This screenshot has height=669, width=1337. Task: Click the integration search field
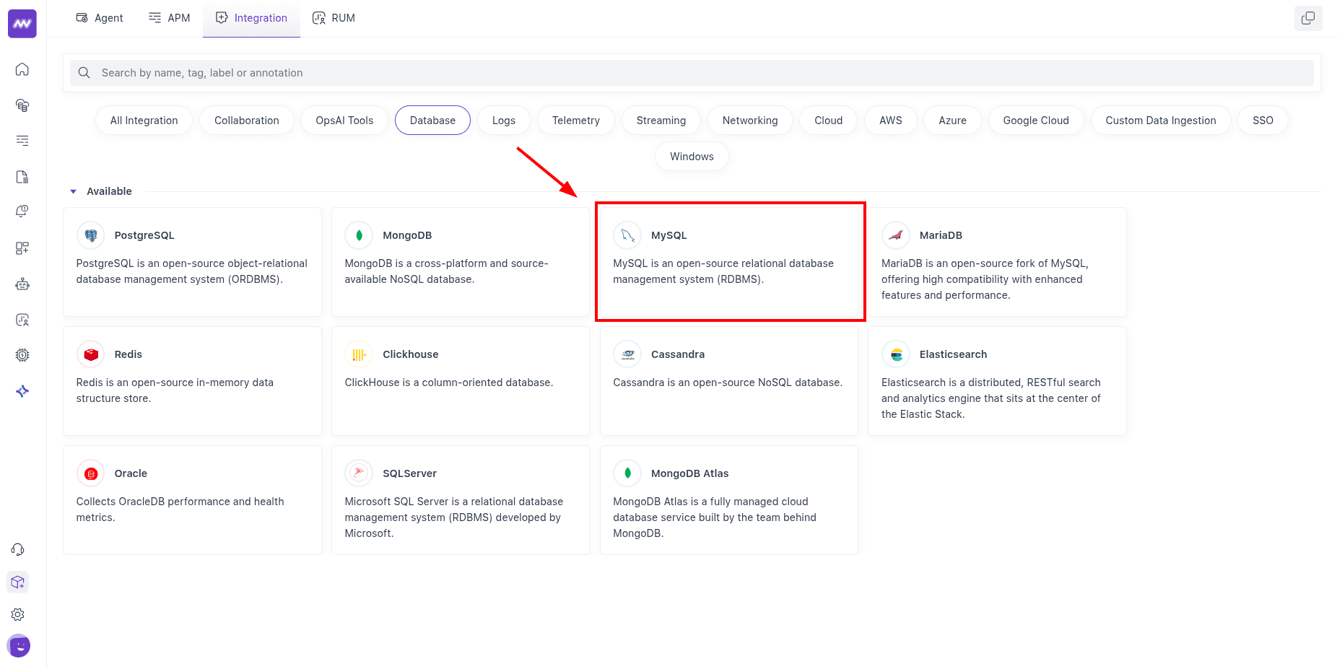[692, 73]
